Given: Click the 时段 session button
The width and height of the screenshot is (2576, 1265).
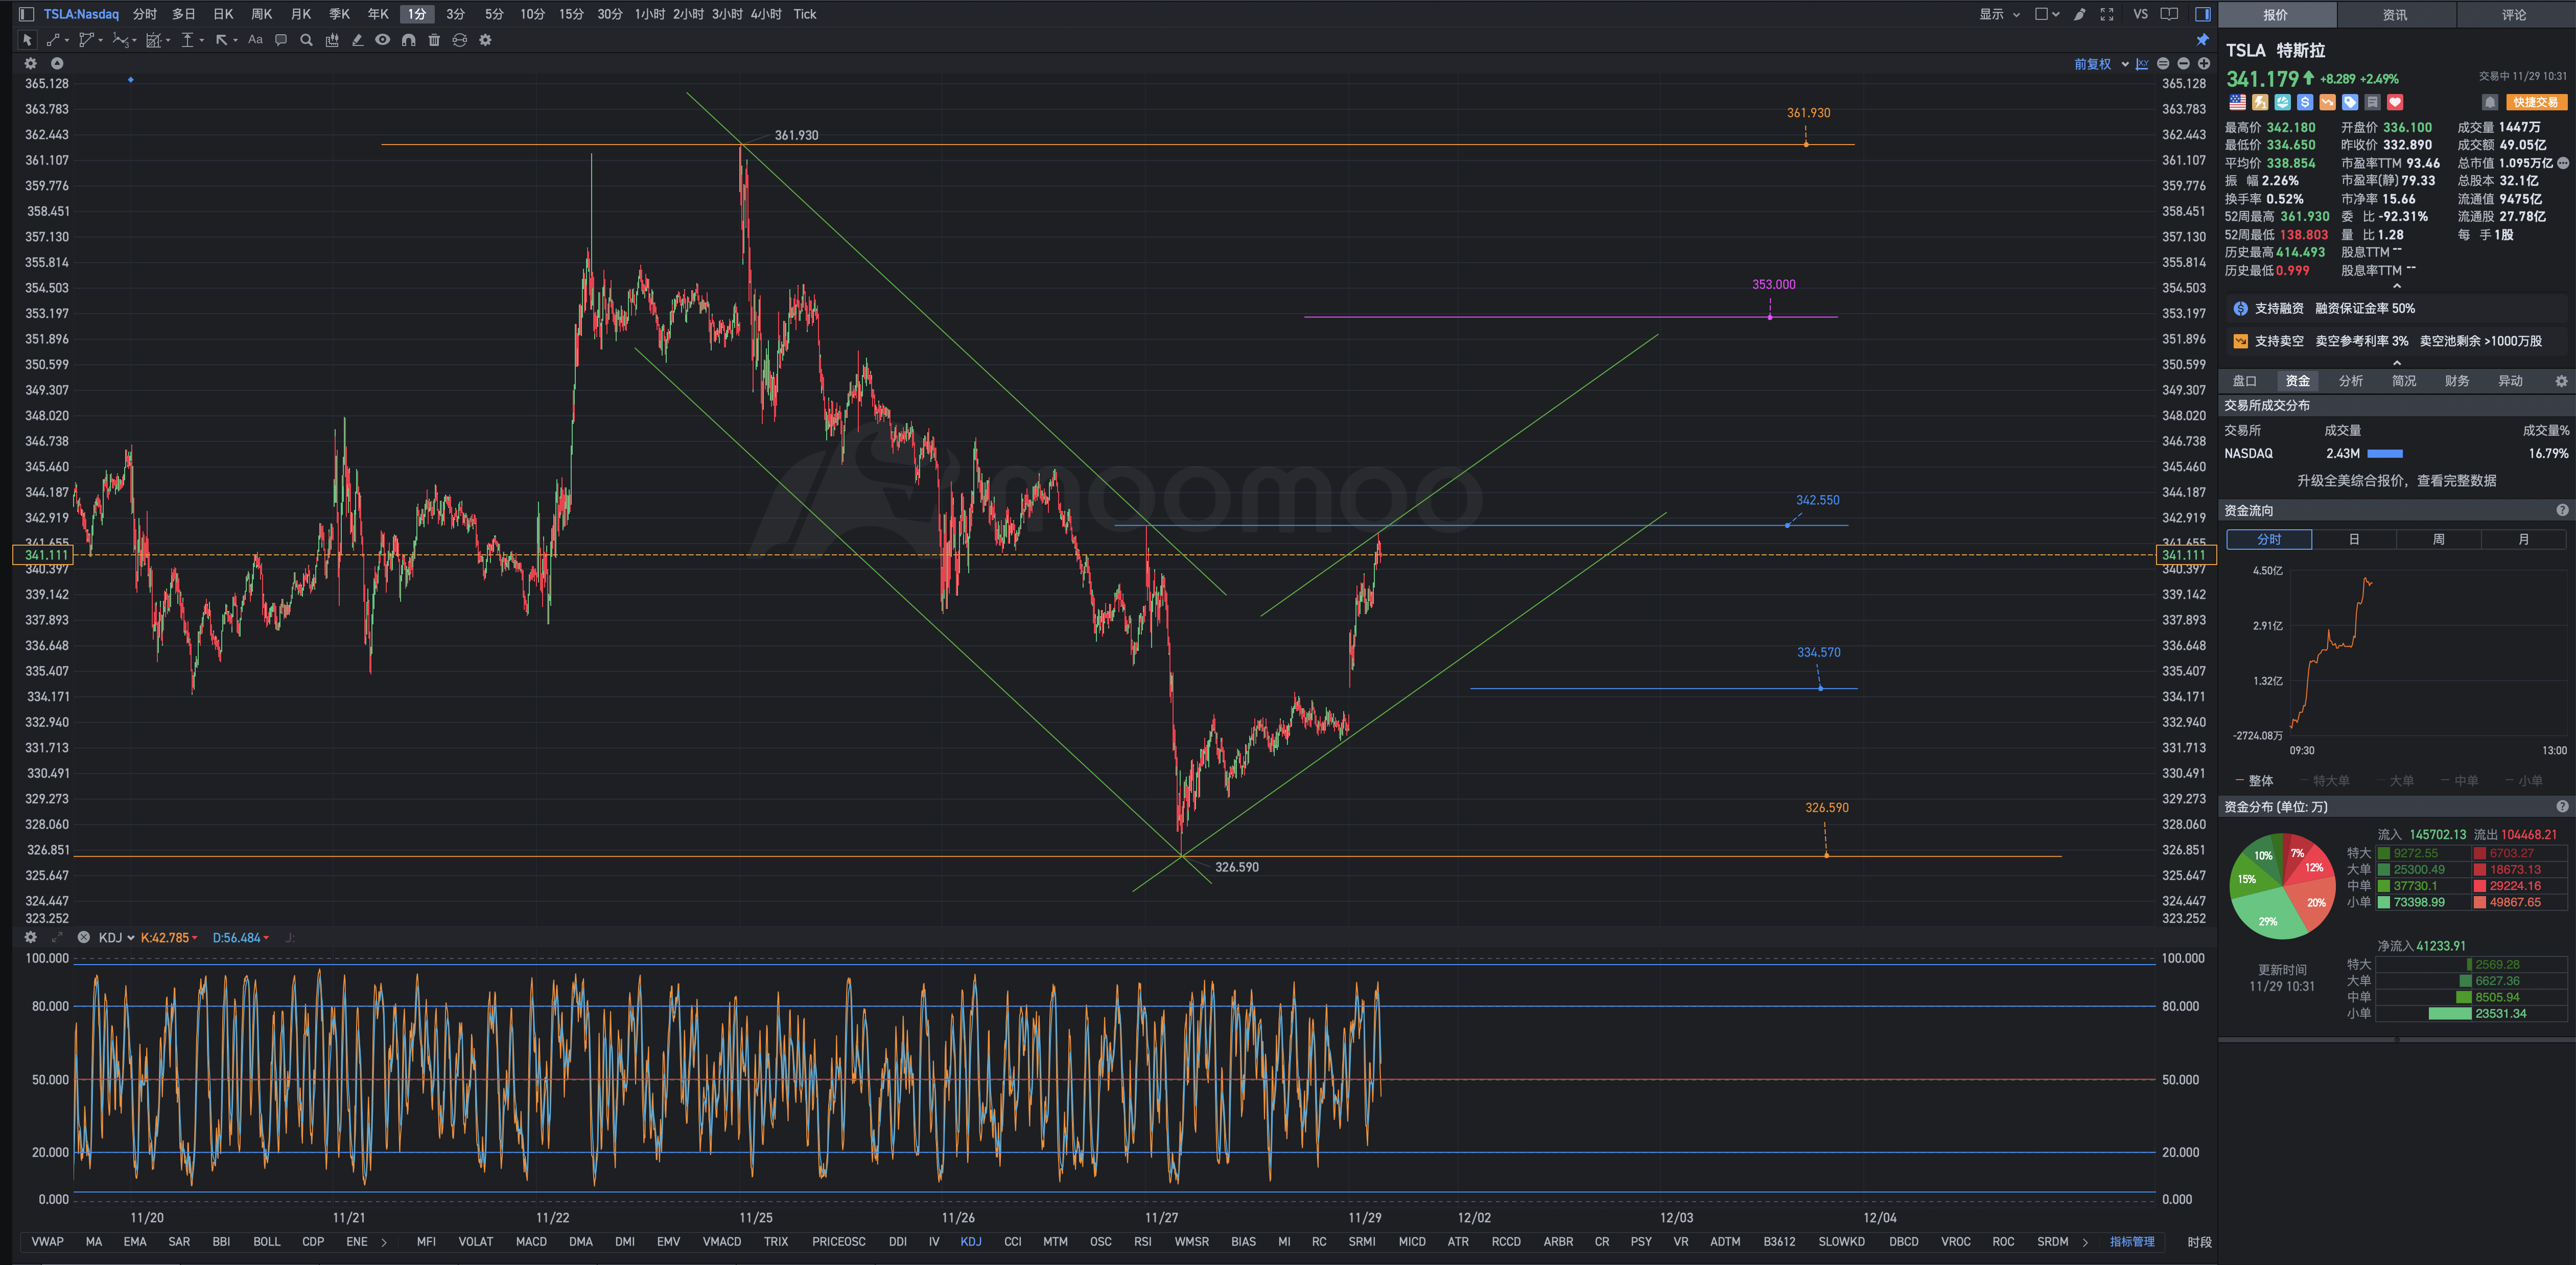Looking at the screenshot, I should (2199, 1242).
